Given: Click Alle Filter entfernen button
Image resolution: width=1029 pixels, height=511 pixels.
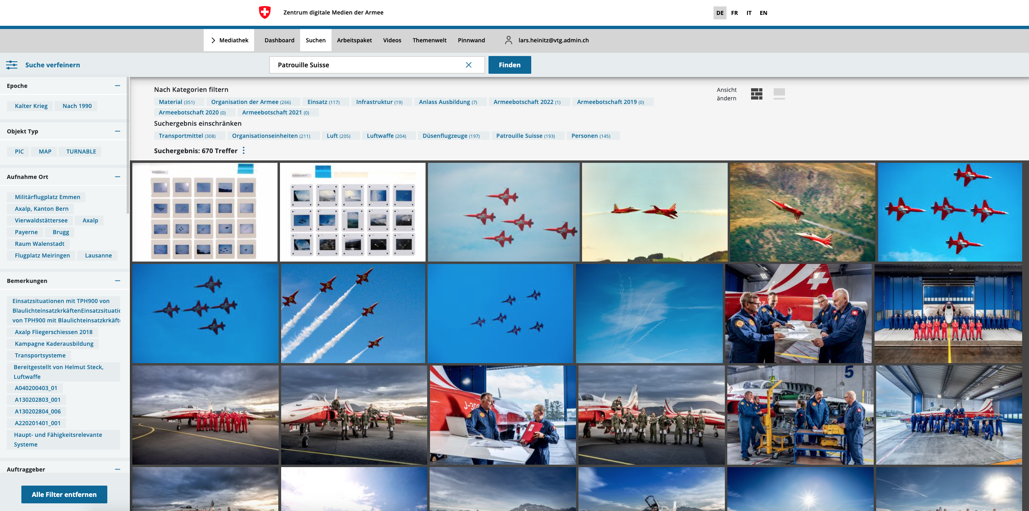Looking at the screenshot, I should [x=64, y=494].
